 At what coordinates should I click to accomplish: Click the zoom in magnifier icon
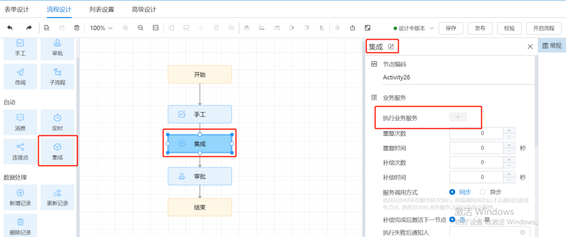pos(126,28)
